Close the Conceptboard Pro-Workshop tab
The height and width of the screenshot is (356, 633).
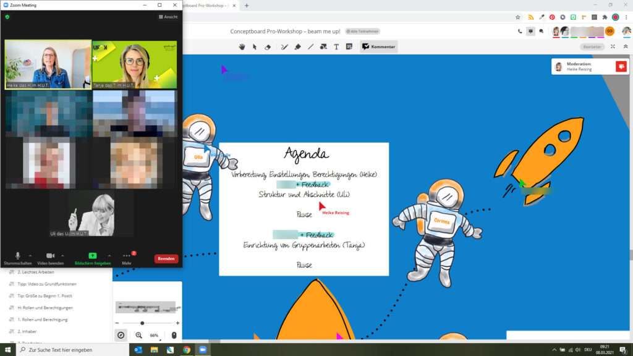(x=234, y=6)
